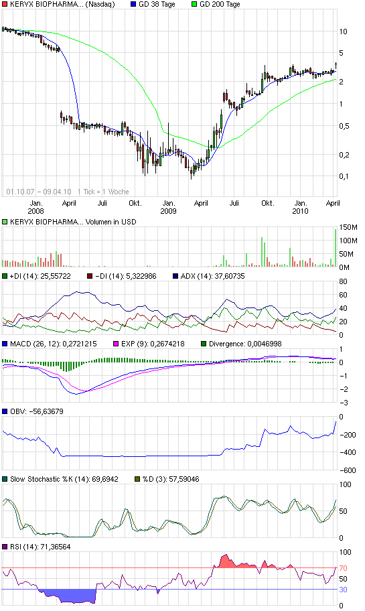
Task: Click the %D (3): 57,59046 label
Action: tap(171, 479)
